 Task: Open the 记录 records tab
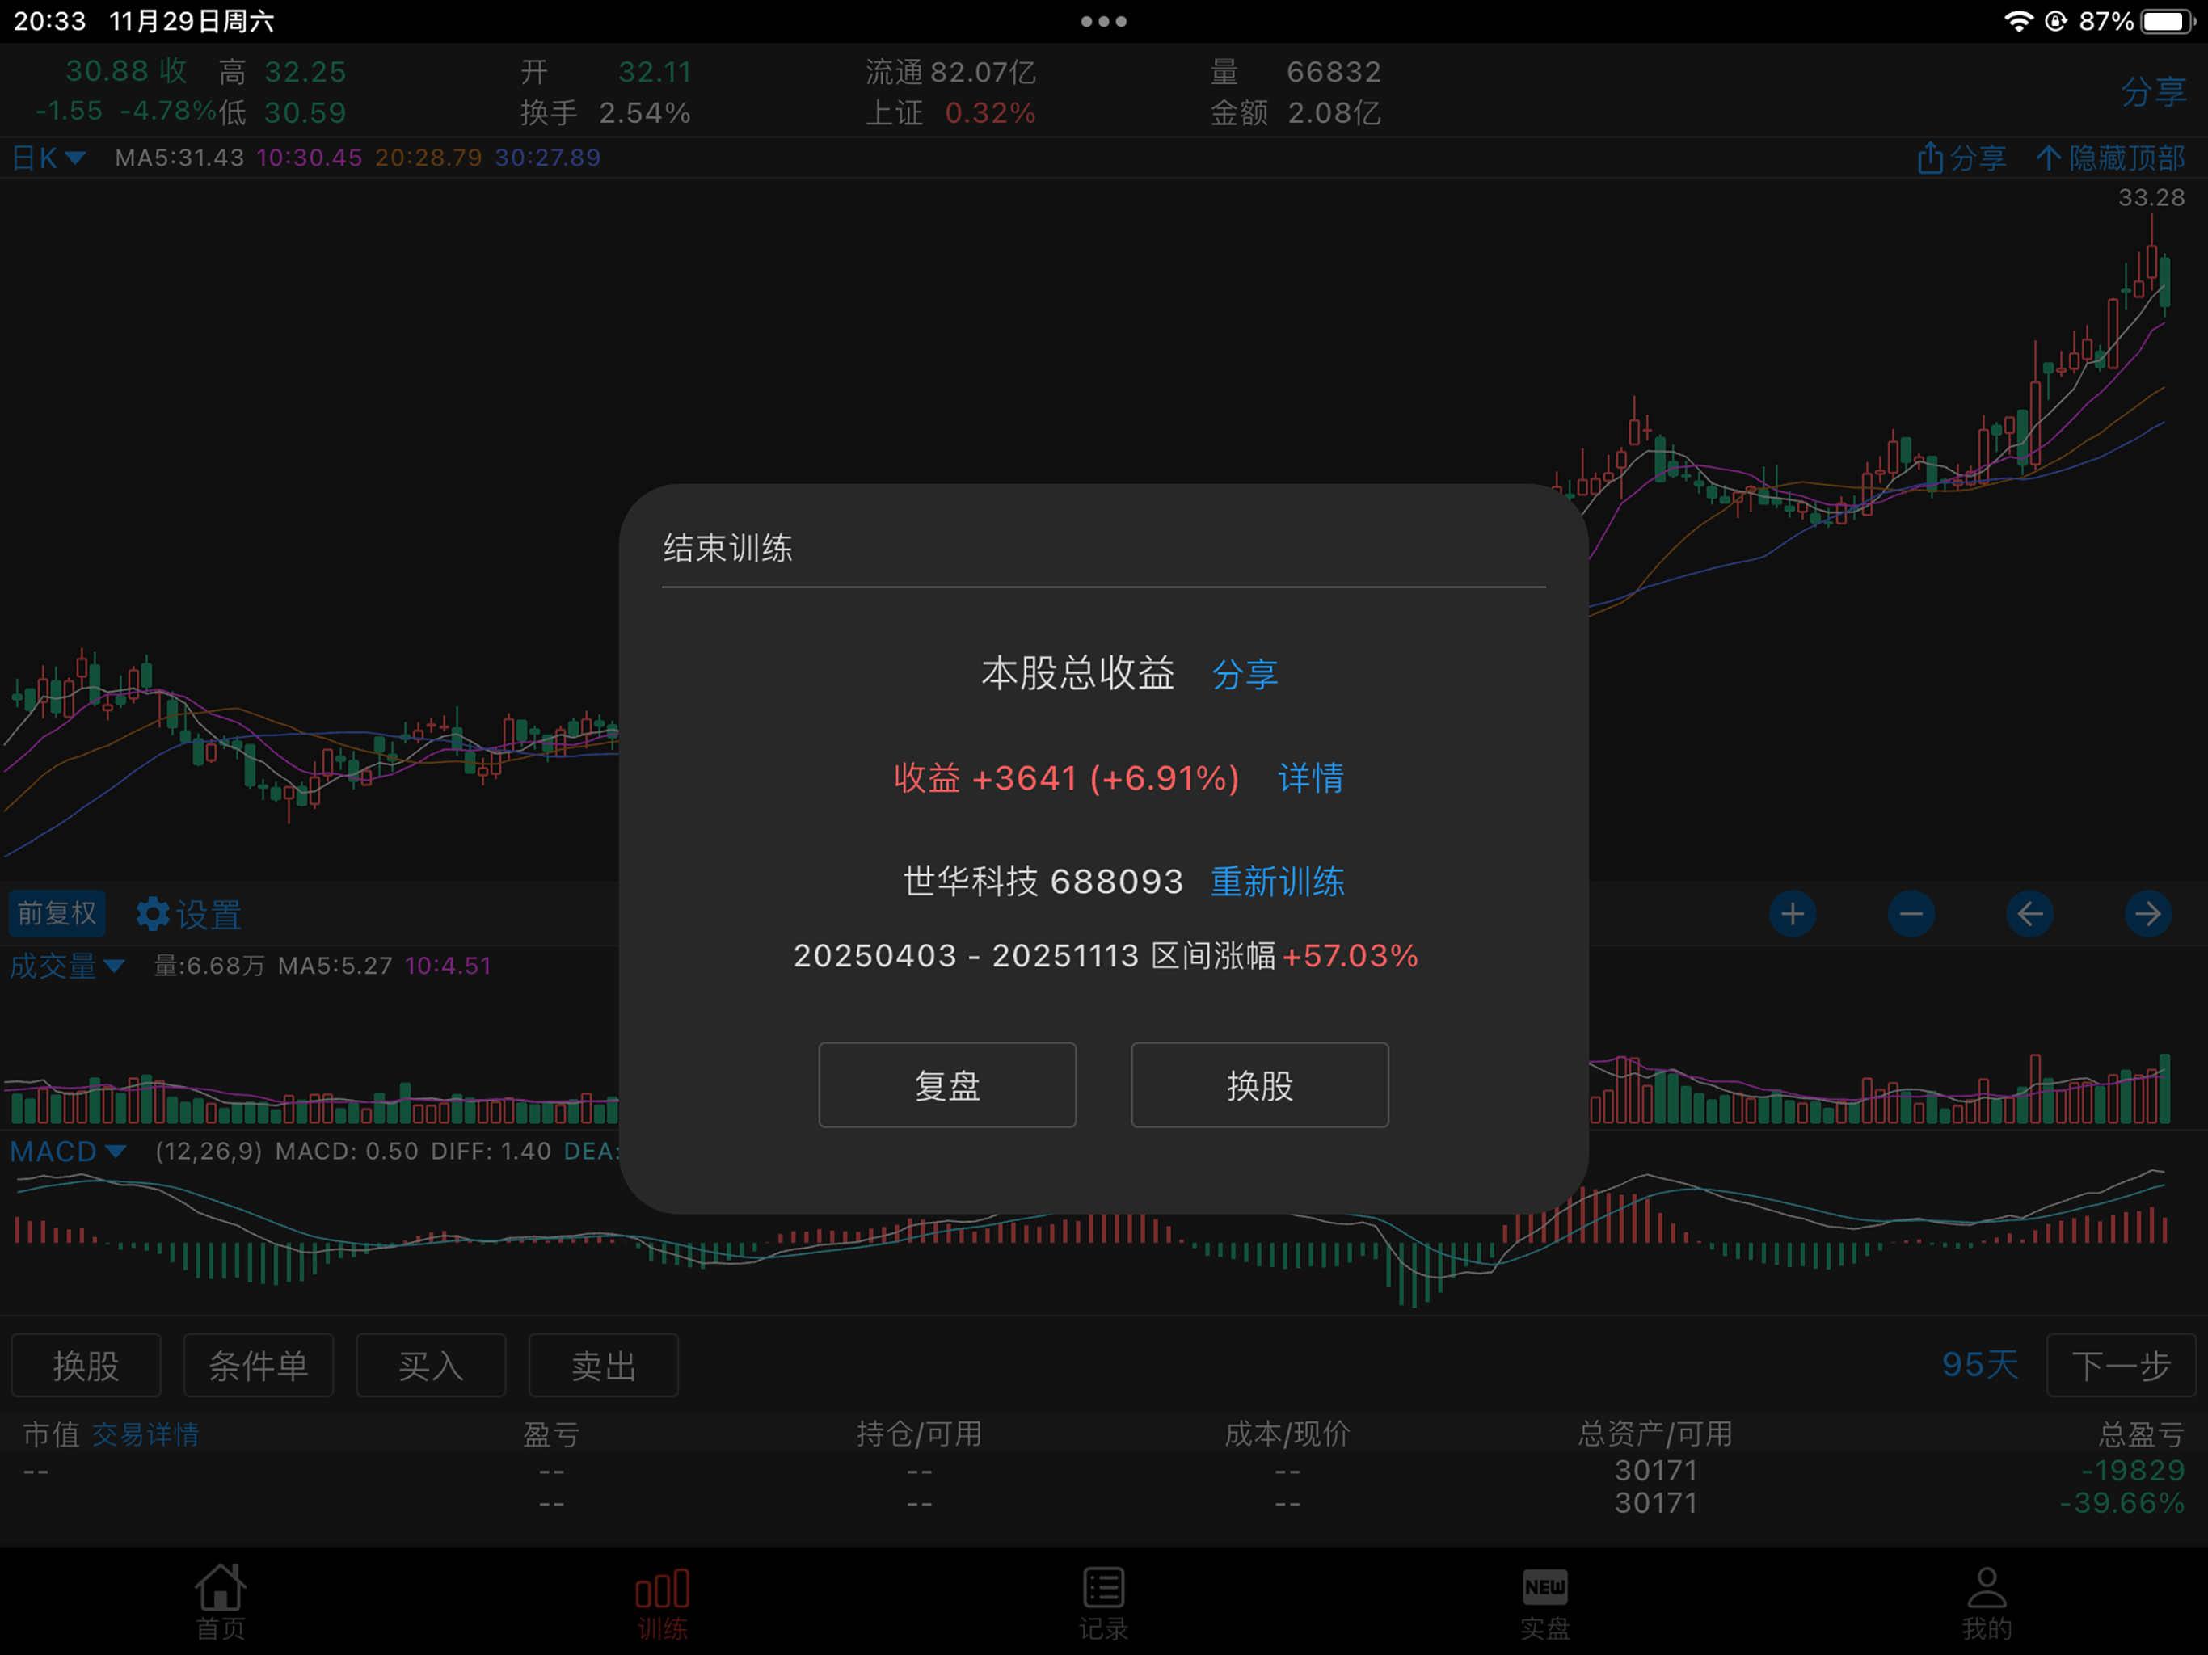[x=1103, y=1602]
